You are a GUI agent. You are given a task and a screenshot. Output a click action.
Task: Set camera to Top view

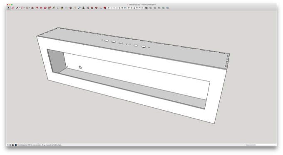(x=132, y=8)
